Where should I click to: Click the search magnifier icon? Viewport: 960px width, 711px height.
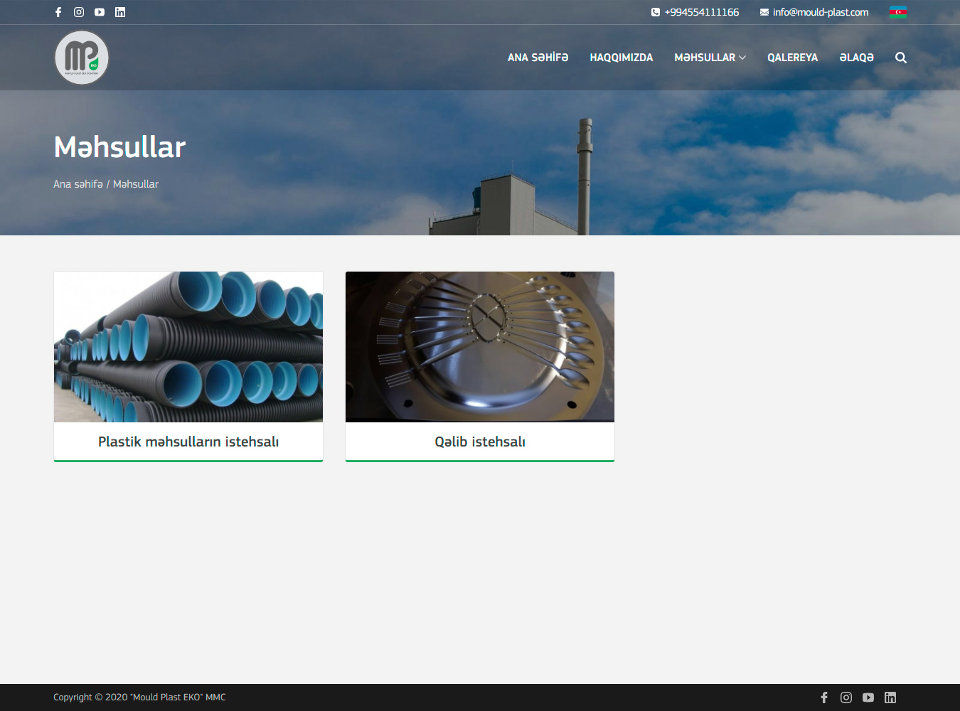pos(900,58)
